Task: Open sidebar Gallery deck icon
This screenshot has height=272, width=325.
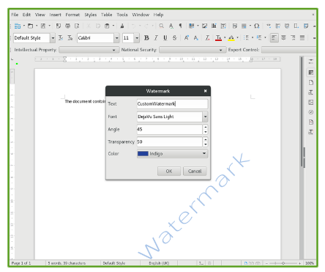Action: 311,102
